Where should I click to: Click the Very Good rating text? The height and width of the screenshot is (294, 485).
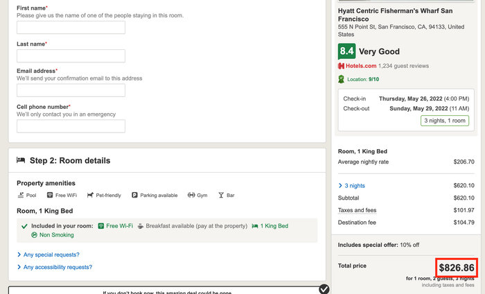click(379, 51)
